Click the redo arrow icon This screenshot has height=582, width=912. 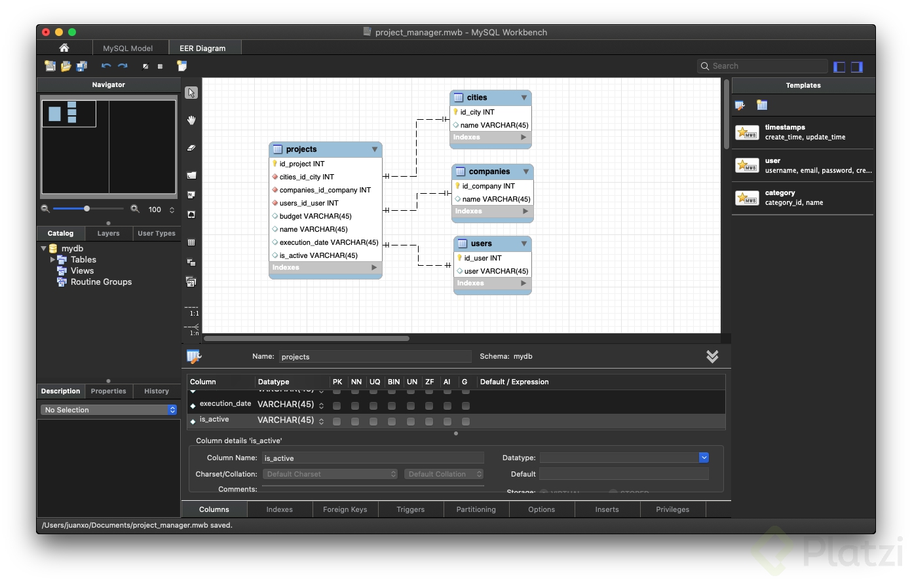tap(123, 66)
